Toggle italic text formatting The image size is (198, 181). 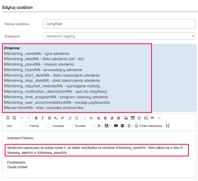43,118
